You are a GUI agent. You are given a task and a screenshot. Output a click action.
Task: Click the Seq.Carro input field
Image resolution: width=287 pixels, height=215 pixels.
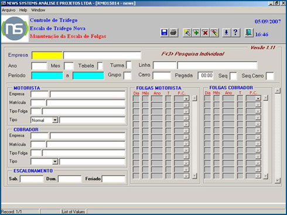(270, 76)
